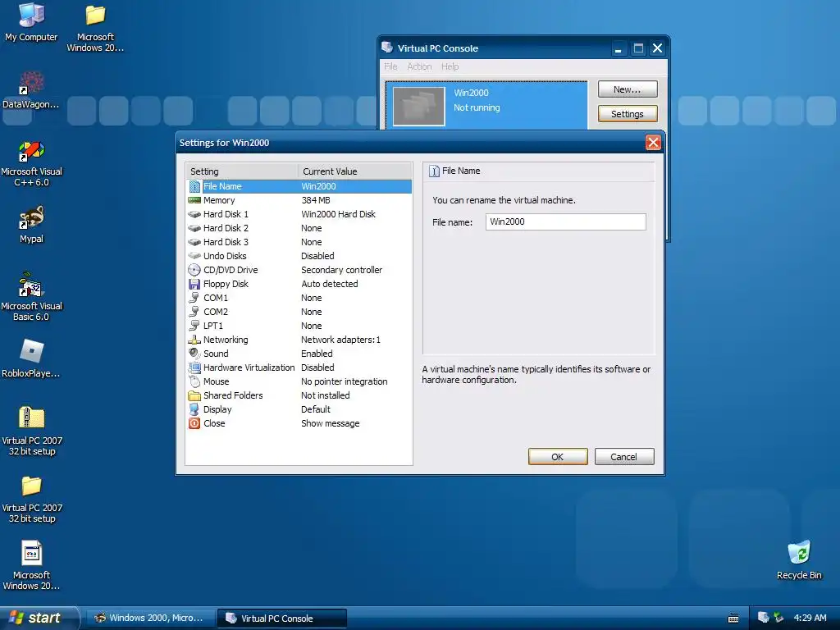Switch to Virtual PC Console taskbar button
Image resolution: width=840 pixels, height=630 pixels.
point(282,619)
